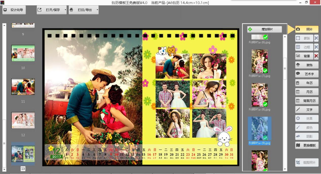321x174 pixels.
Task: Select the 文字 text tool
Action: pos(307,110)
